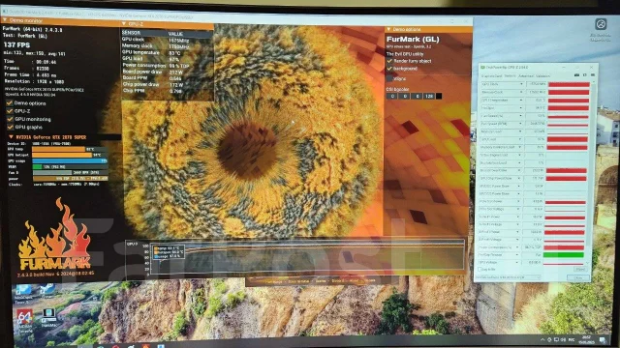Click the Memory Controller Load row in GPU-Z

coord(533,147)
